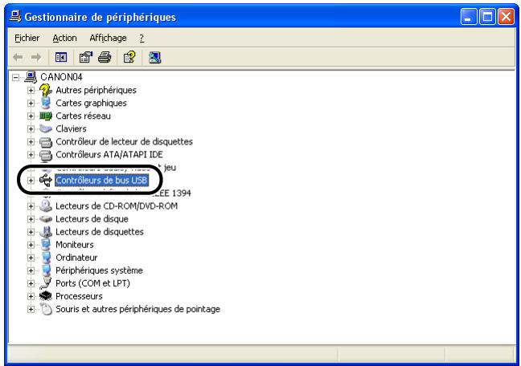Click the USB trident icon
Image resolution: width=521 pixels, height=366 pixels.
[x=46, y=180]
